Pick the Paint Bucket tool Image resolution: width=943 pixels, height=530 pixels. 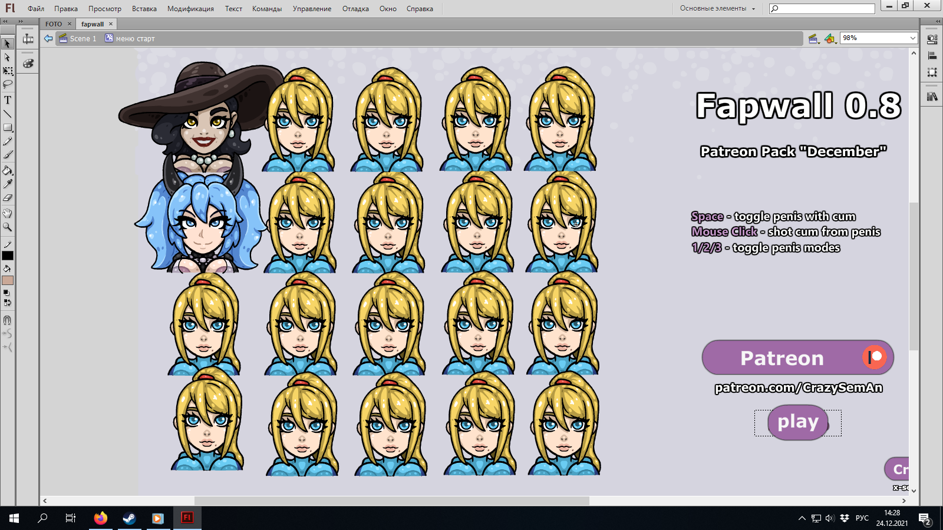[x=7, y=171]
